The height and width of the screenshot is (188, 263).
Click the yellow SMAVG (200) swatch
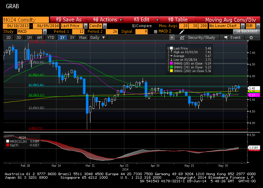pos(172,71)
